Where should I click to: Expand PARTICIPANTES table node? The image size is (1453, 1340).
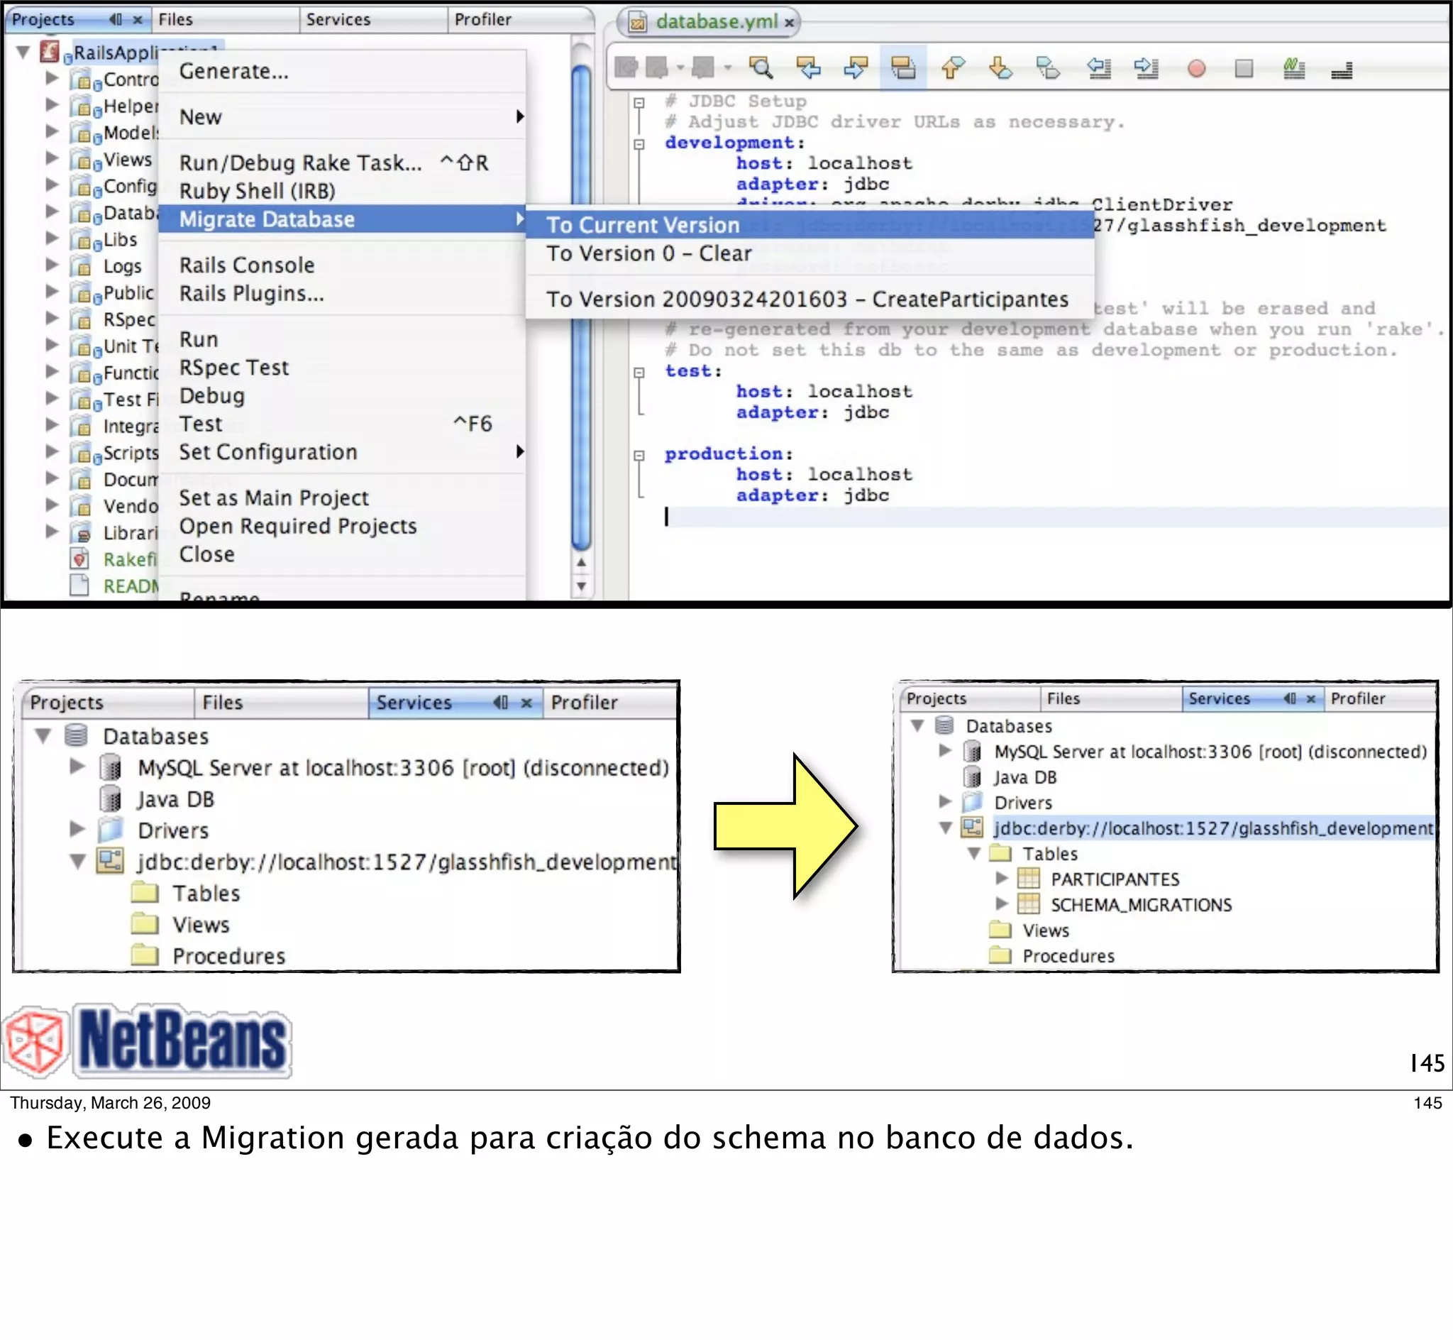(x=1002, y=878)
